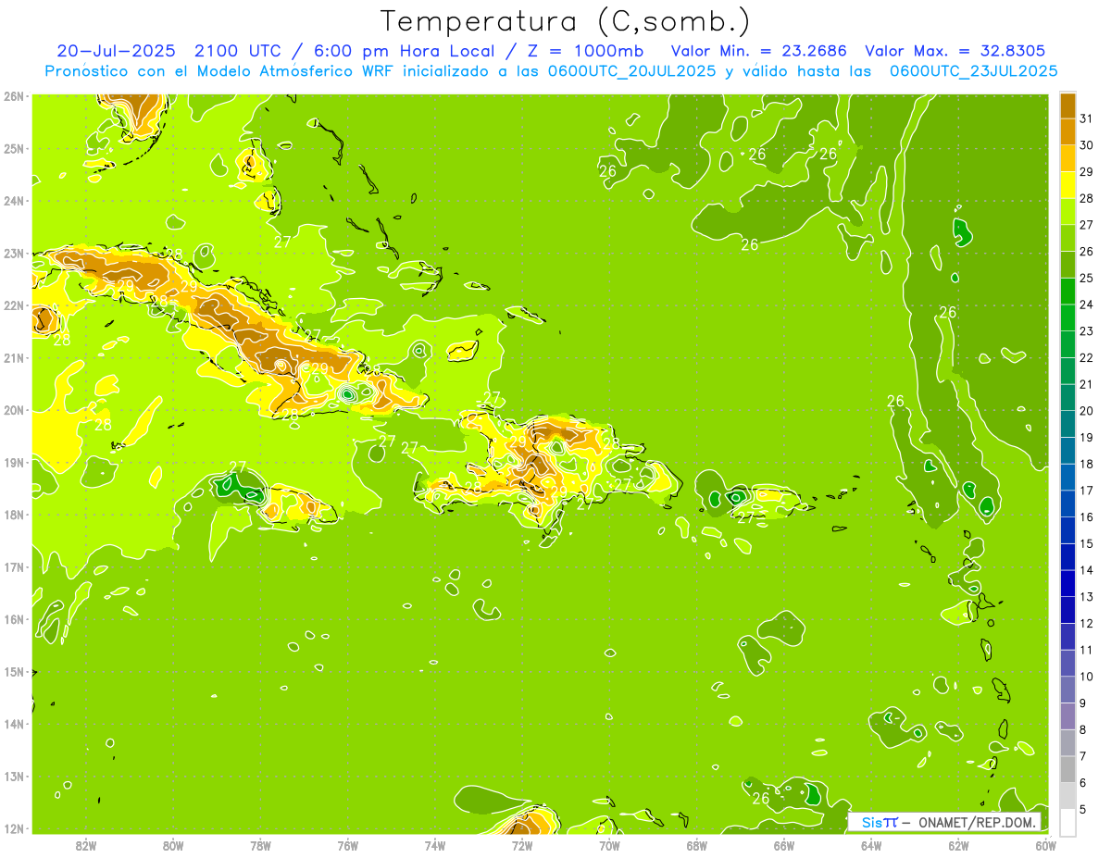Pick the brown swatch above 31 in legend
1111x858 pixels.
[1067, 106]
